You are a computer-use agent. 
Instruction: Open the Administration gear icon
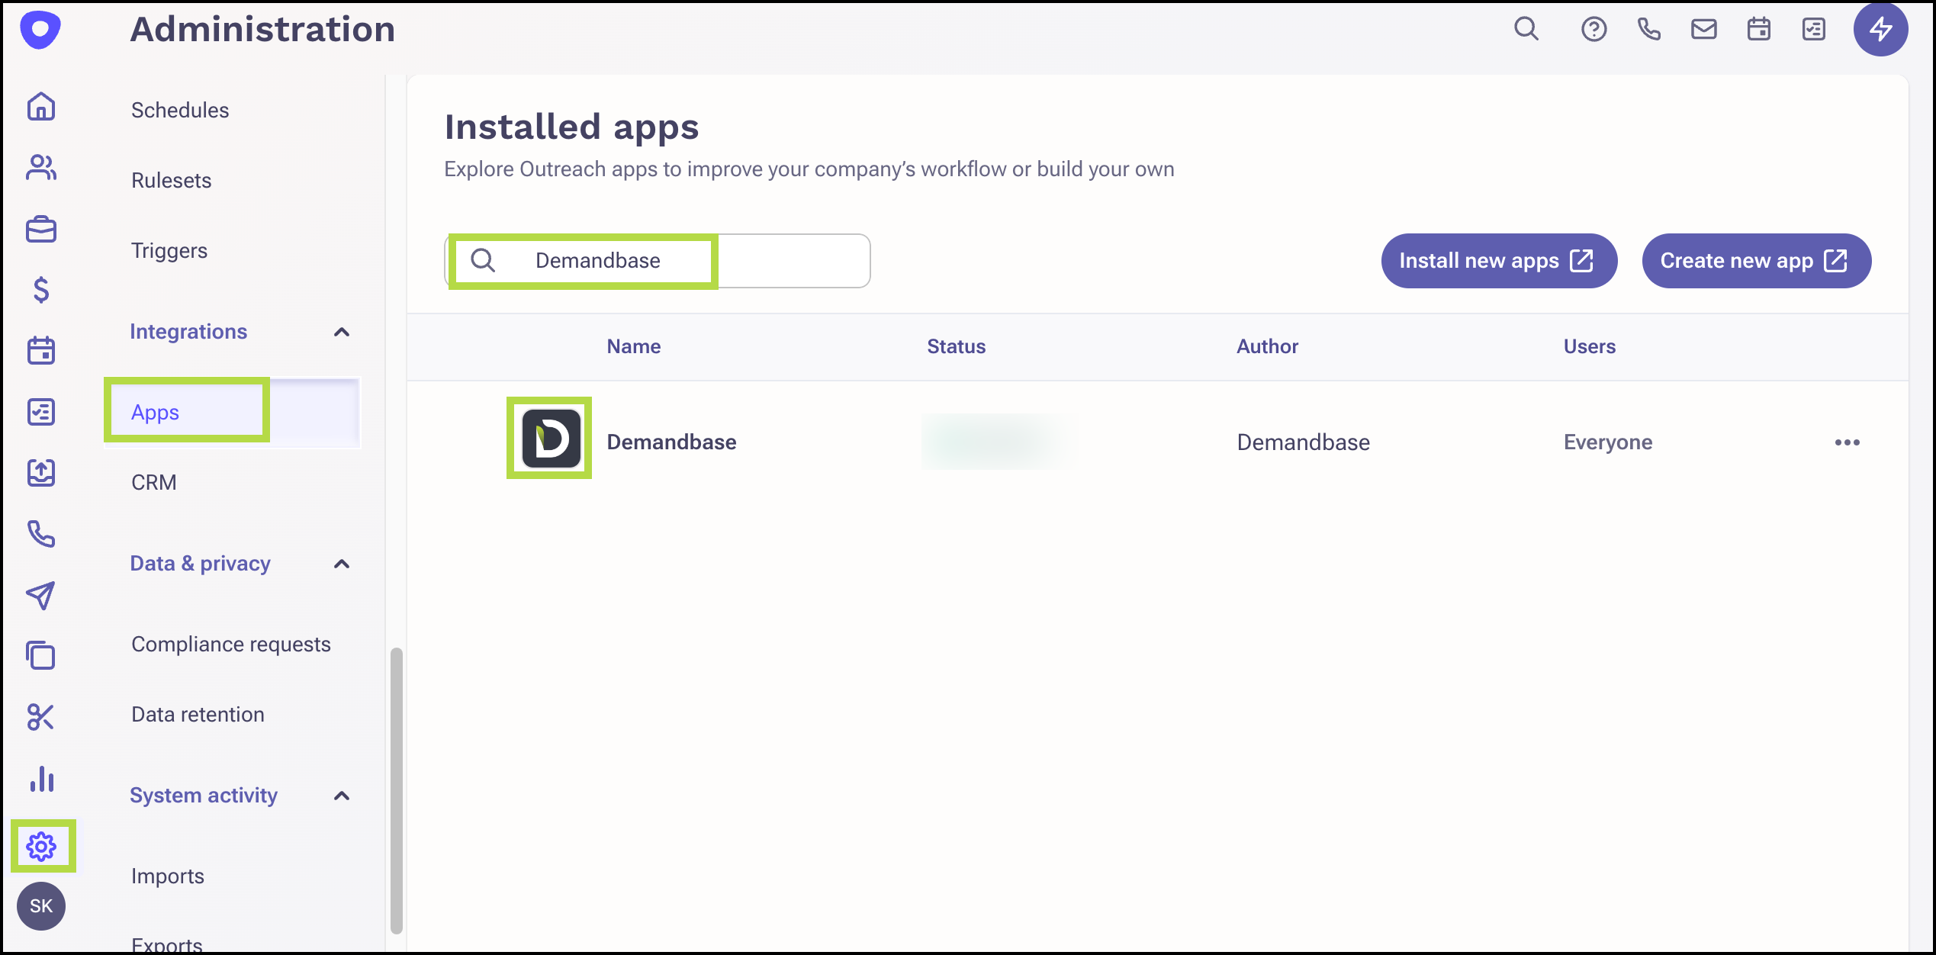pos(41,846)
